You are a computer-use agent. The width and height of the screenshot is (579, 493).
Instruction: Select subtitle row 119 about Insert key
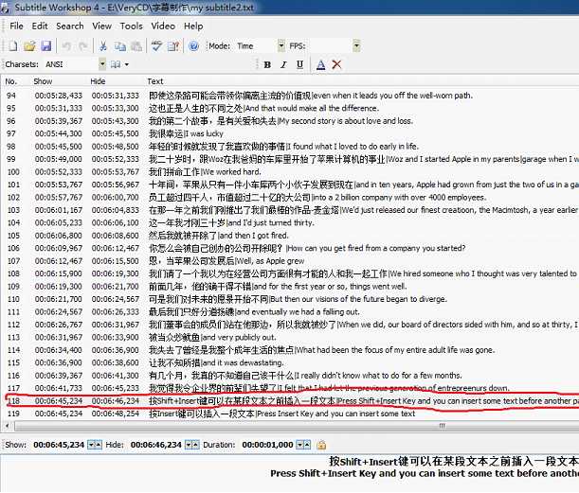click(291, 414)
